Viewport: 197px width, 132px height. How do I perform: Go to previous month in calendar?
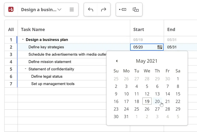point(117,61)
